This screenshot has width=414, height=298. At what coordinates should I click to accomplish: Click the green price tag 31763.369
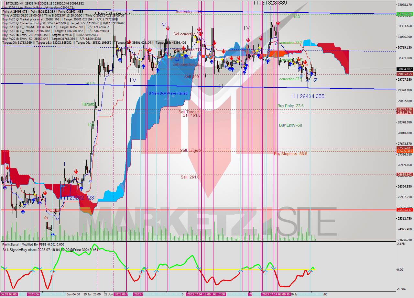tap(404, 14)
